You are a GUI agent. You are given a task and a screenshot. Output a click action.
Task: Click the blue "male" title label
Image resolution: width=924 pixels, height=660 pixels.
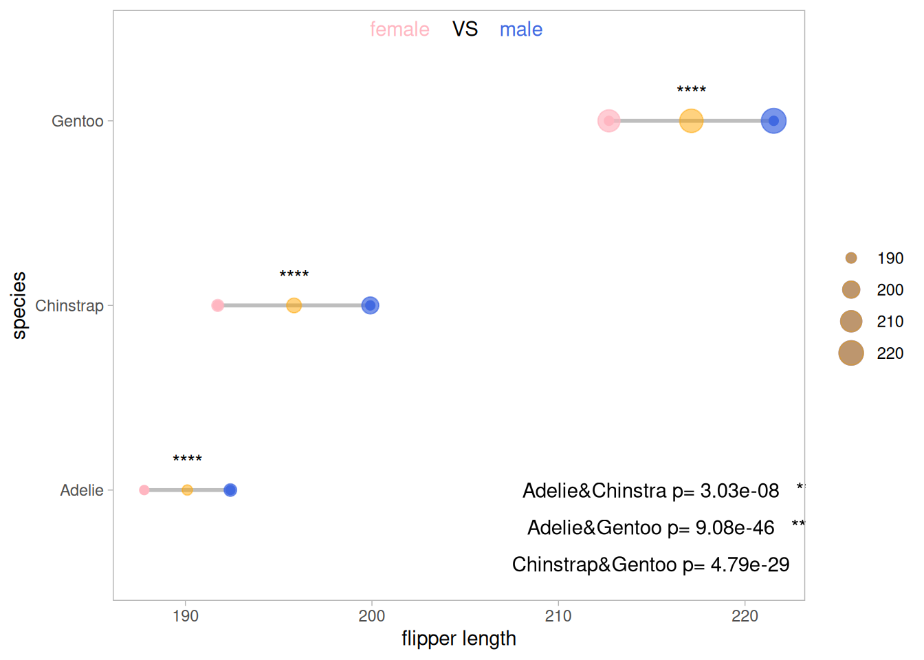point(521,30)
